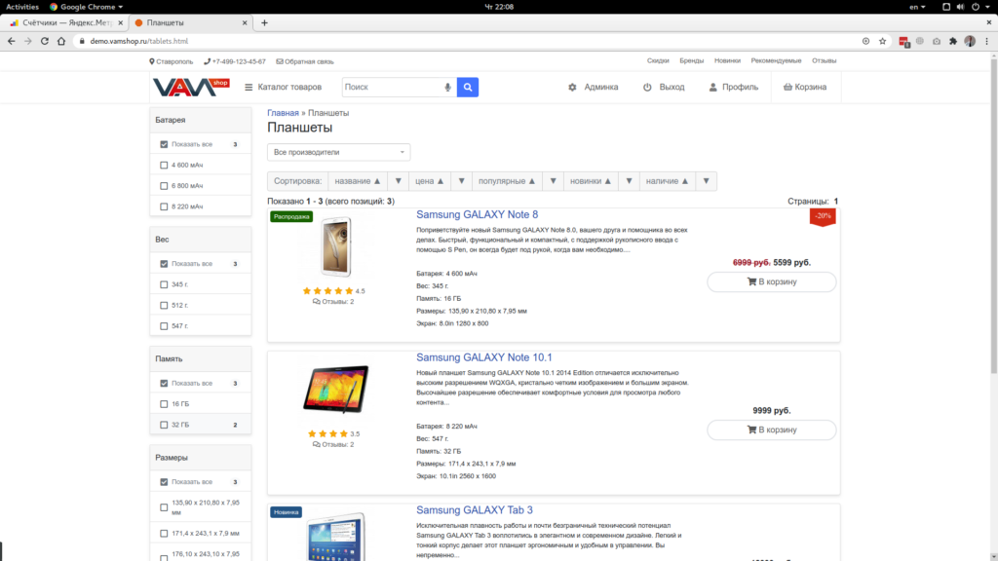Open the Каталог товаров menu

pyautogui.click(x=284, y=87)
